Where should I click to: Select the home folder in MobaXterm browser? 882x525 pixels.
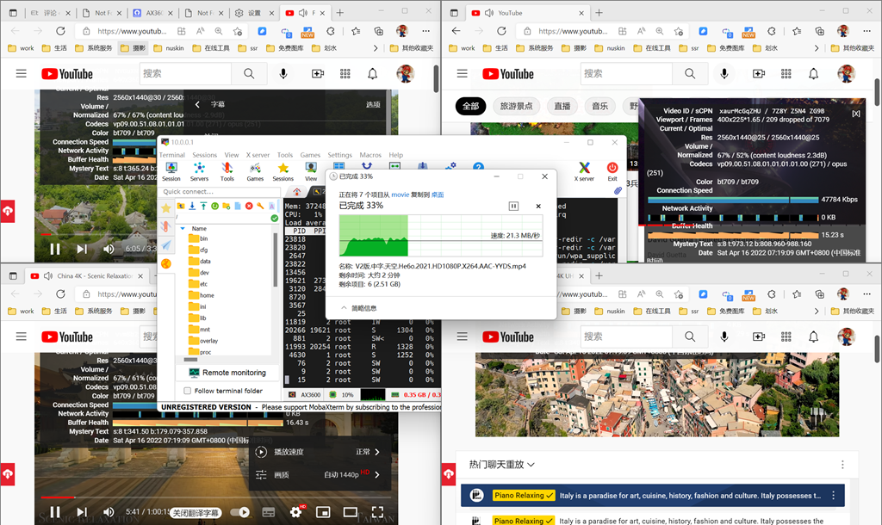tap(202, 295)
